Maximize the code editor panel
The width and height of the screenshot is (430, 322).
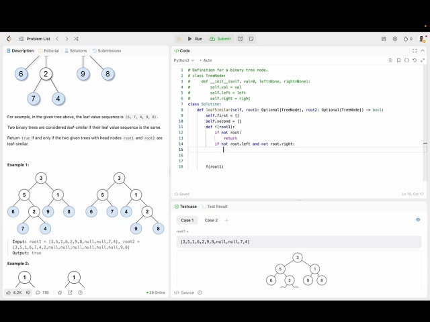coord(415,50)
